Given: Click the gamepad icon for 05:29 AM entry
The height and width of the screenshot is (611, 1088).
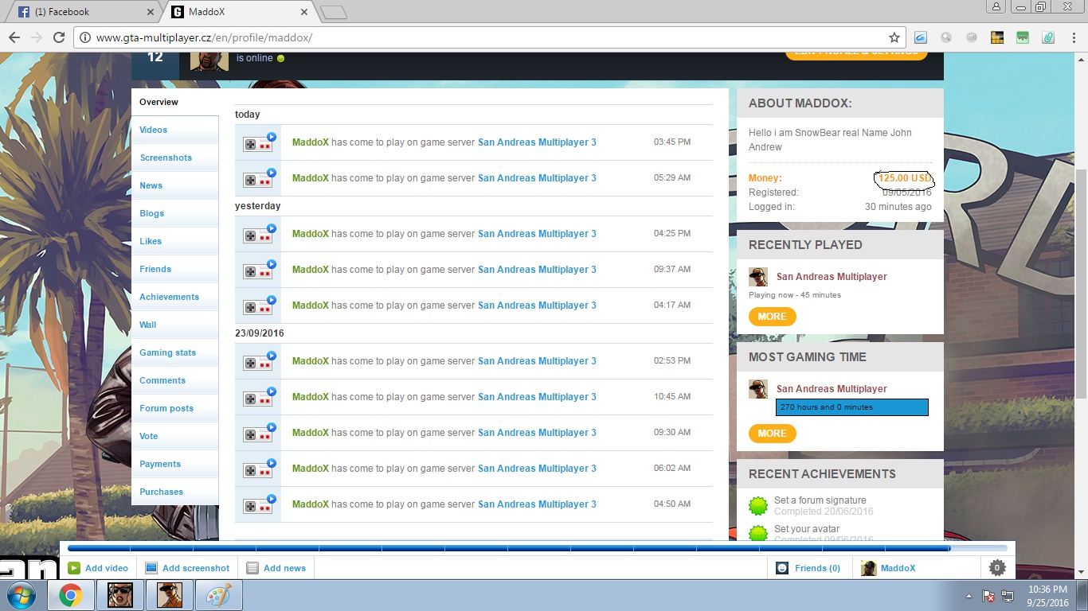Looking at the screenshot, I should click(259, 178).
